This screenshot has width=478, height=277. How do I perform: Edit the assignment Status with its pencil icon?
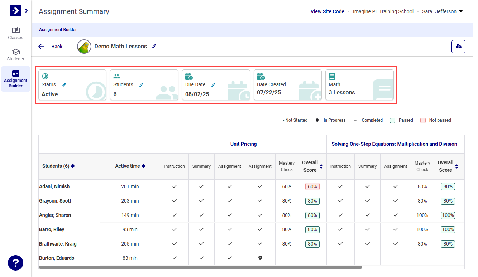[64, 85]
